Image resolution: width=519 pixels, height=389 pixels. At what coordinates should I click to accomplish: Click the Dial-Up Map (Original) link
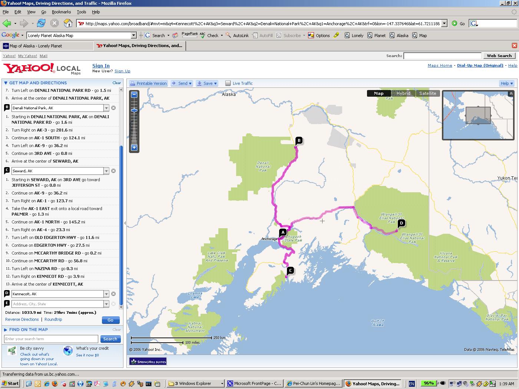click(x=480, y=65)
